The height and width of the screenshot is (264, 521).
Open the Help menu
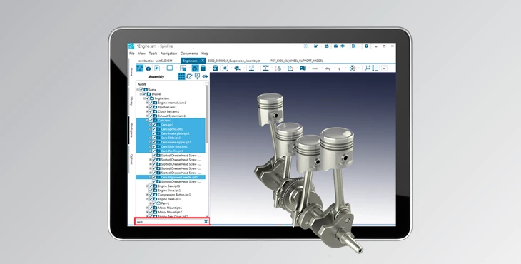(x=205, y=53)
